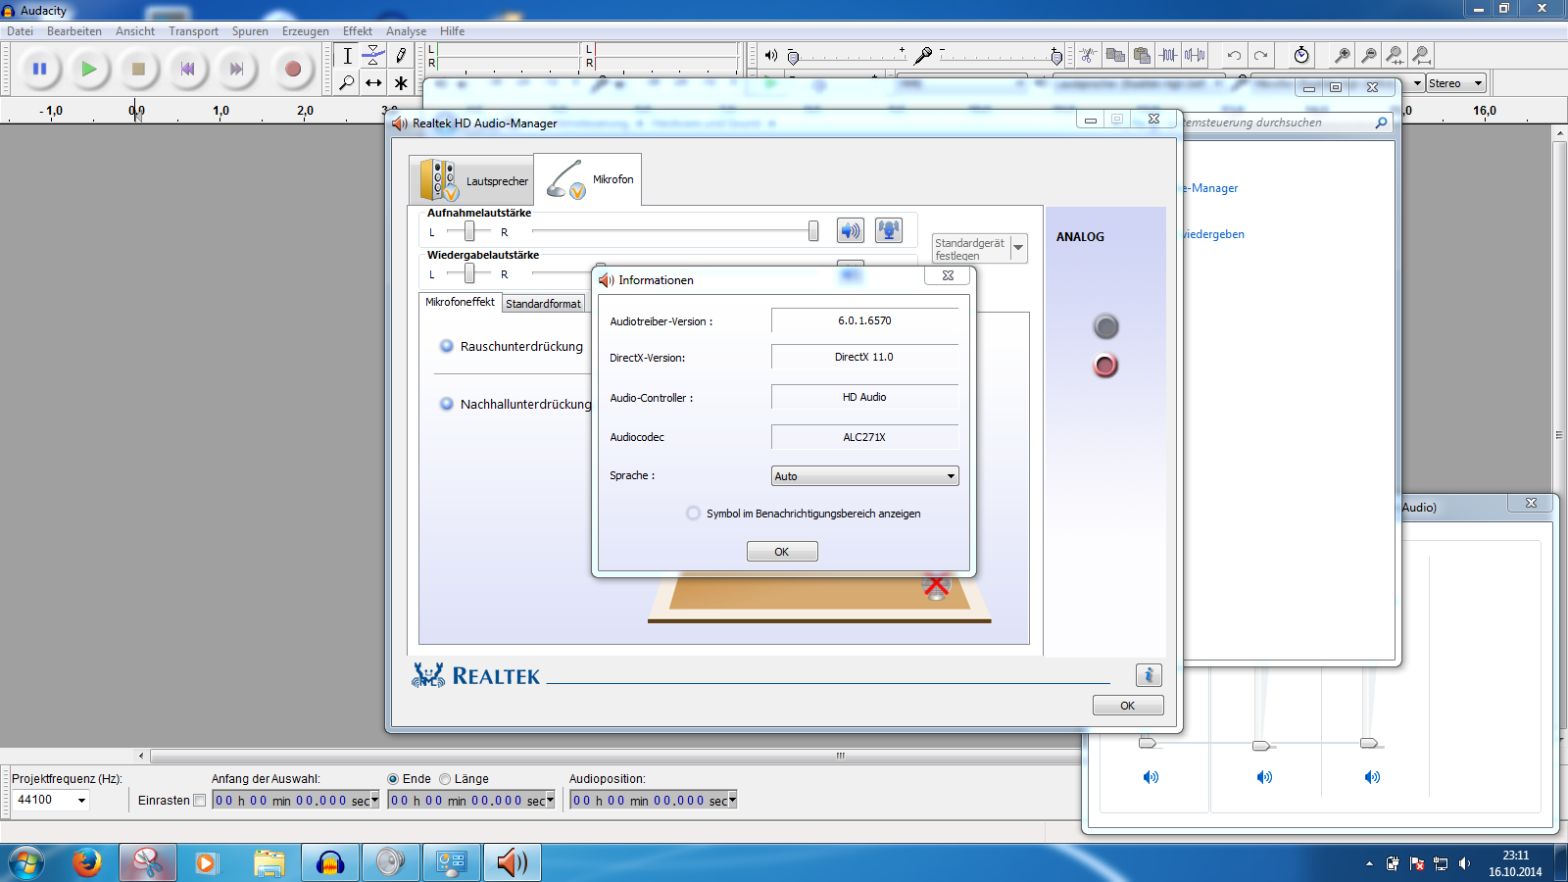Screen dimensions: 1568x882
Task: Stop playback with the Stop button
Action: (x=138, y=69)
